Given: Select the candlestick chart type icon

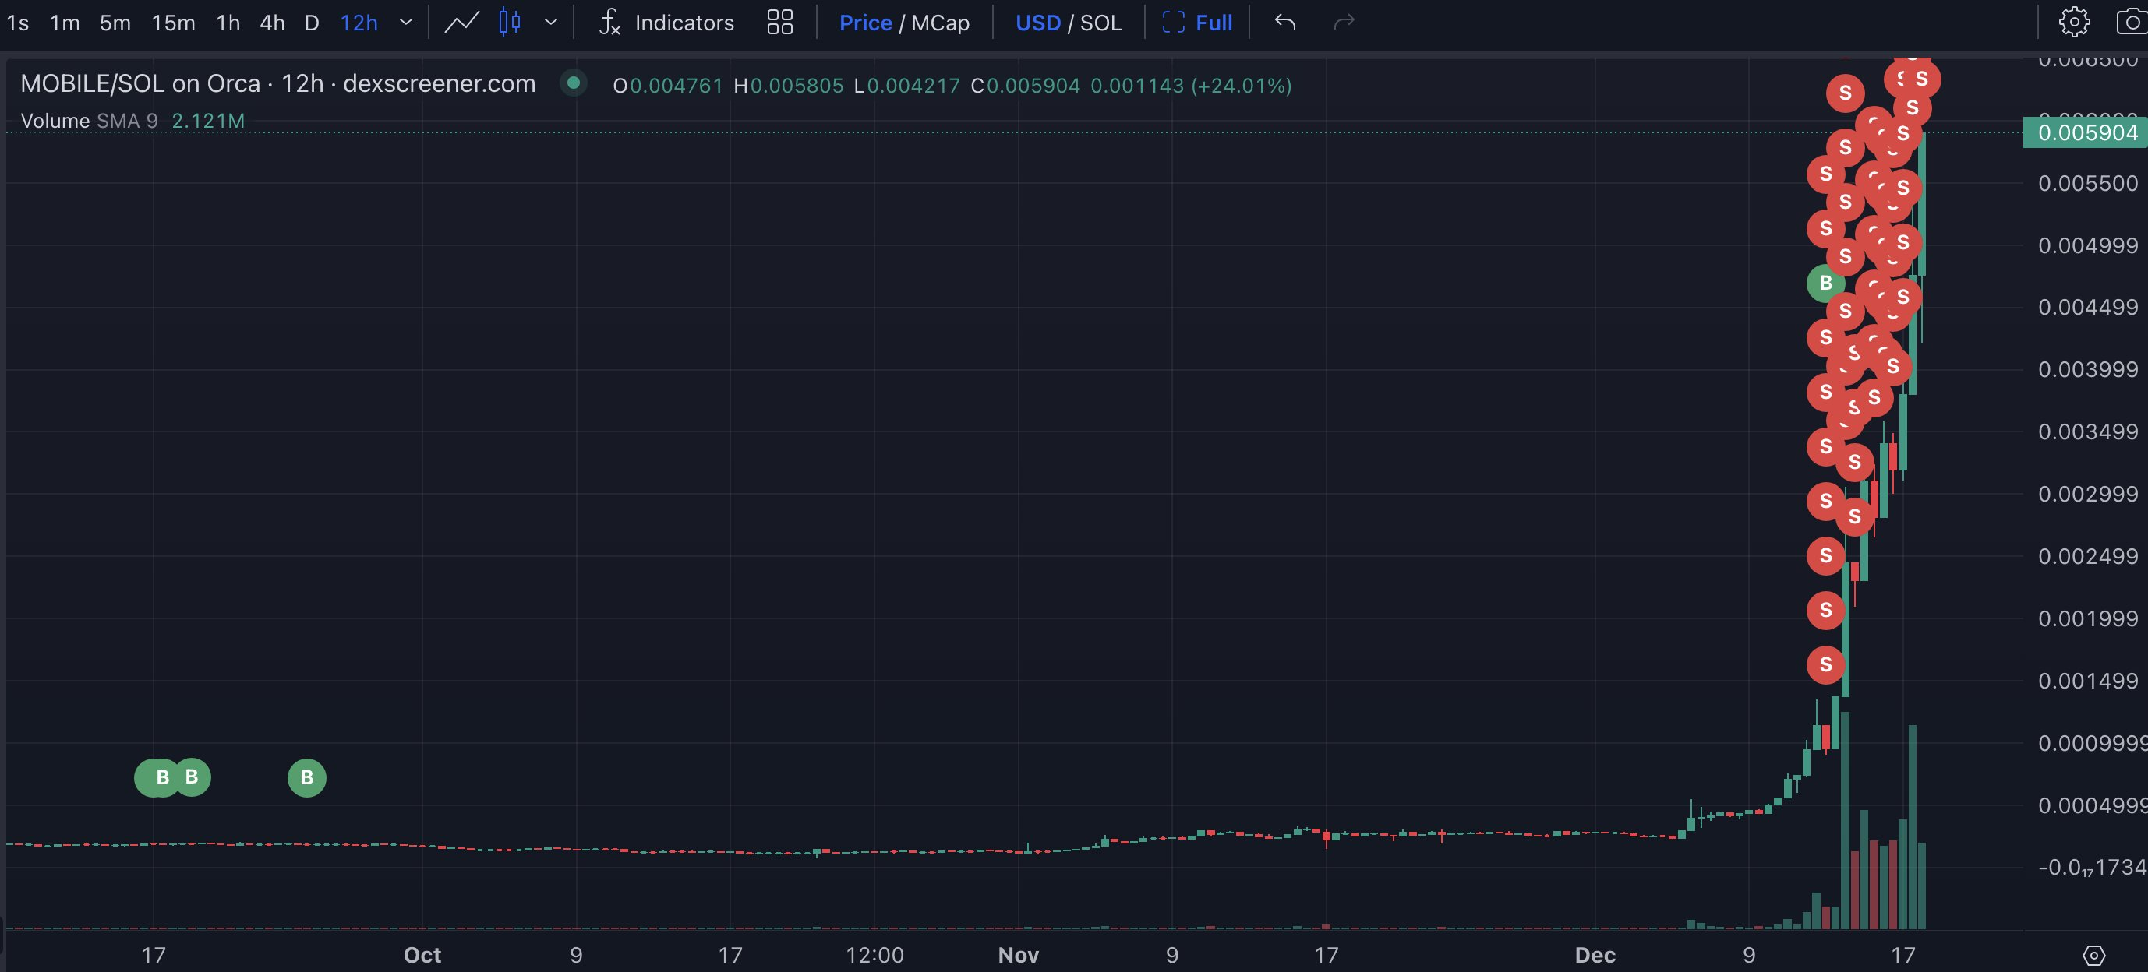Looking at the screenshot, I should coord(510,23).
